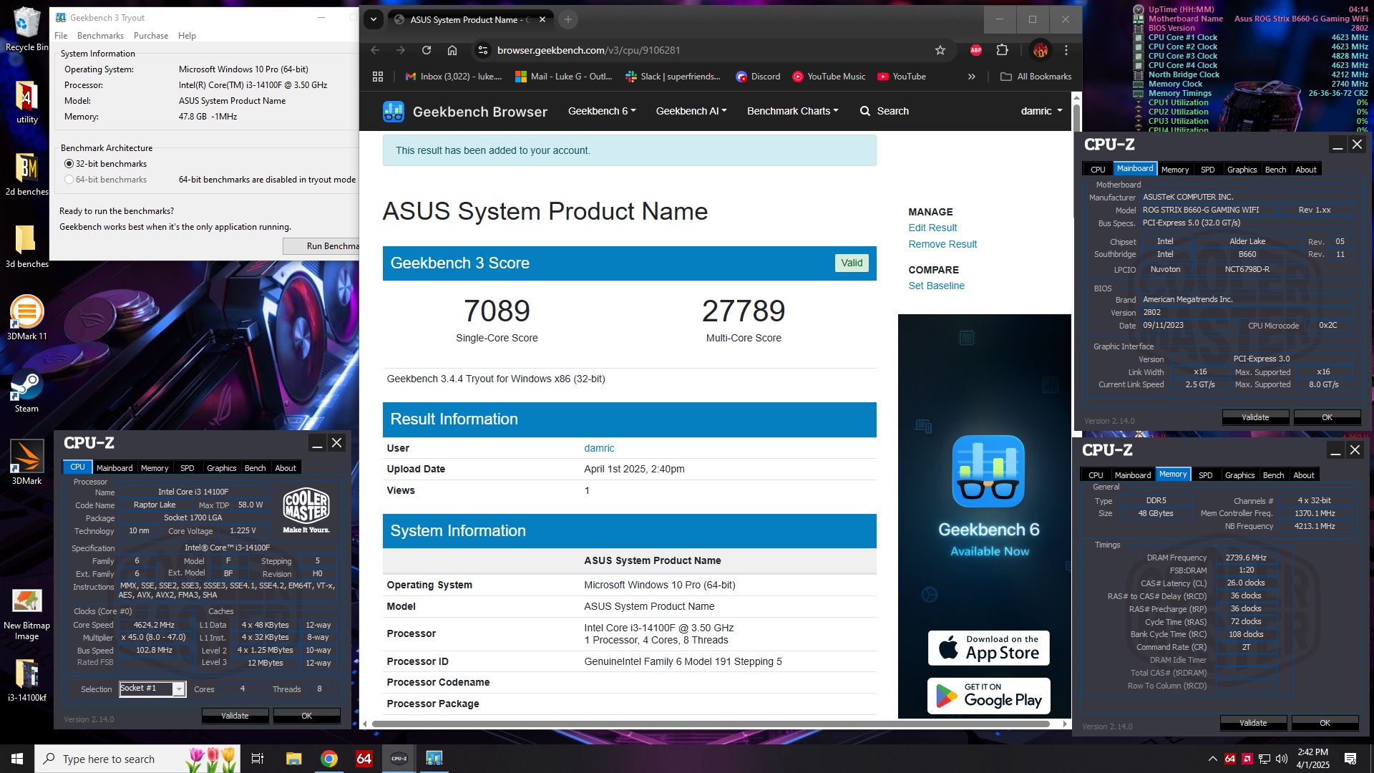Open Chrome extensions puzzle icon
1374x773 pixels.
pyautogui.click(x=1003, y=50)
